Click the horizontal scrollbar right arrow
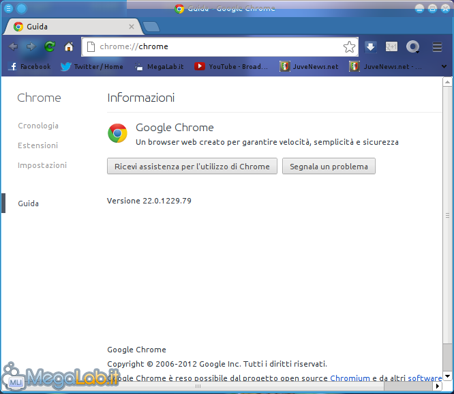The height and width of the screenshot is (394, 454). pyautogui.click(x=437, y=386)
